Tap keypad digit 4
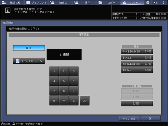168x126 pixels. 54,81
